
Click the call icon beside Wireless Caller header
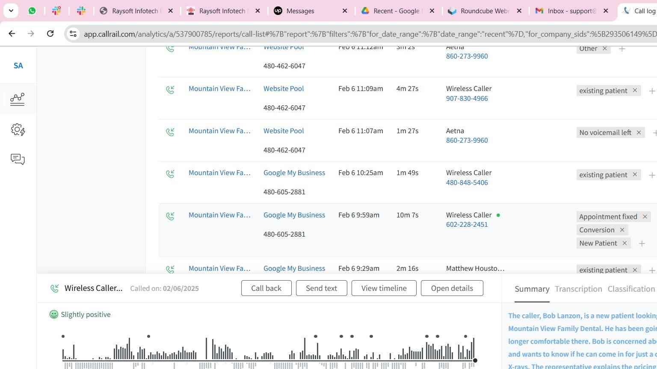click(55, 288)
